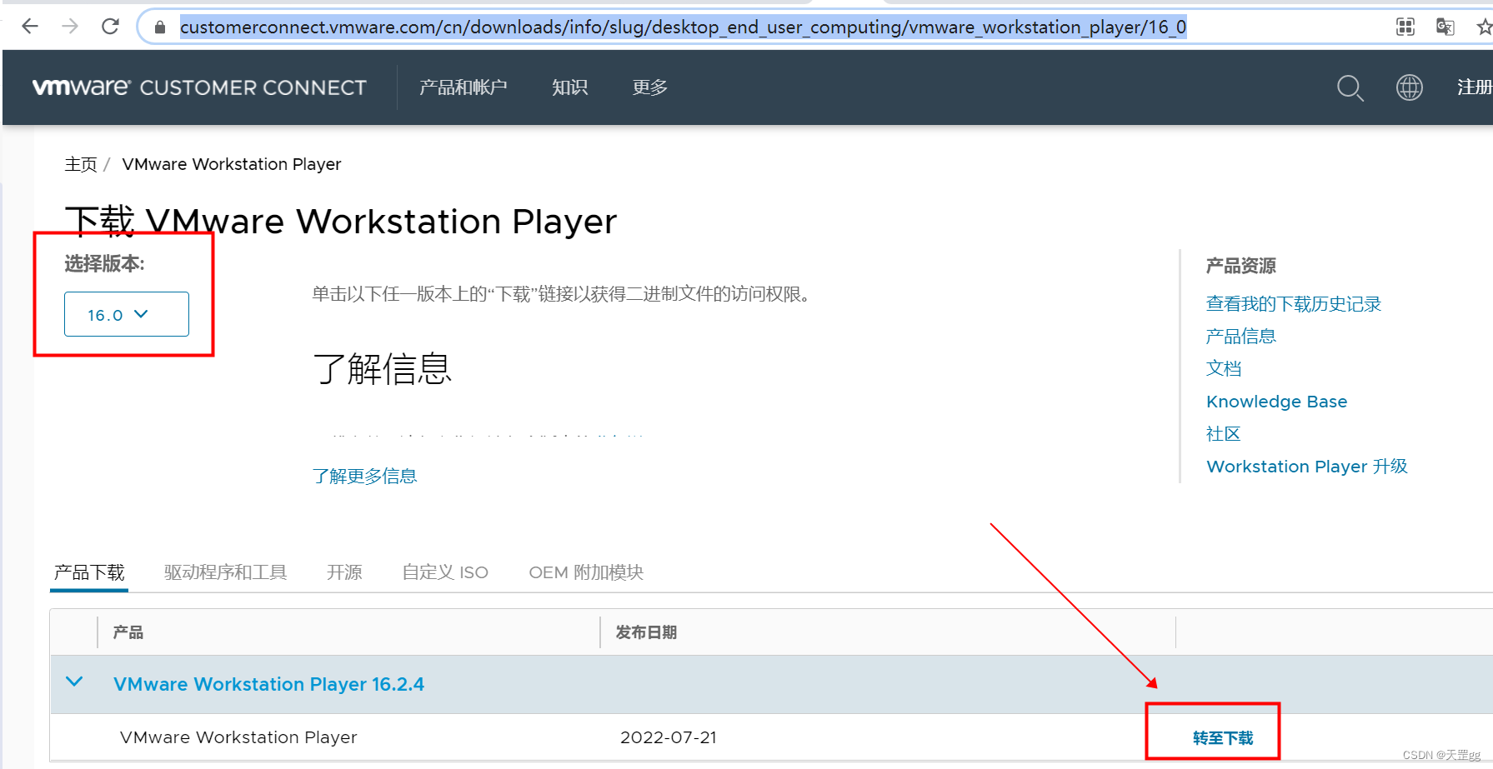Open the 产品信息 resource link
Image resolution: width=1493 pixels, height=769 pixels.
1241,337
